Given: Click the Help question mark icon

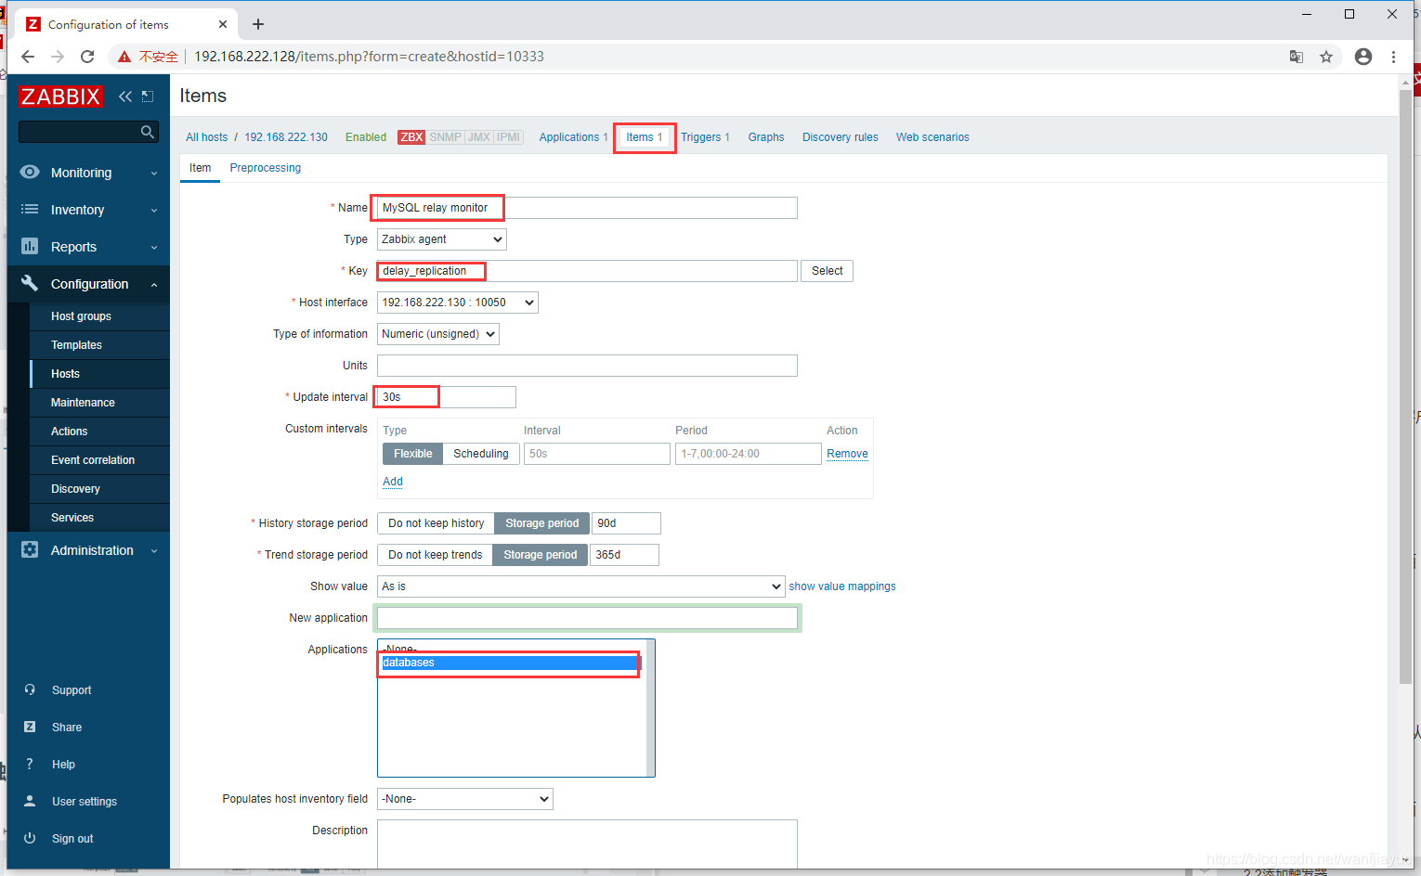Looking at the screenshot, I should (x=30, y=764).
